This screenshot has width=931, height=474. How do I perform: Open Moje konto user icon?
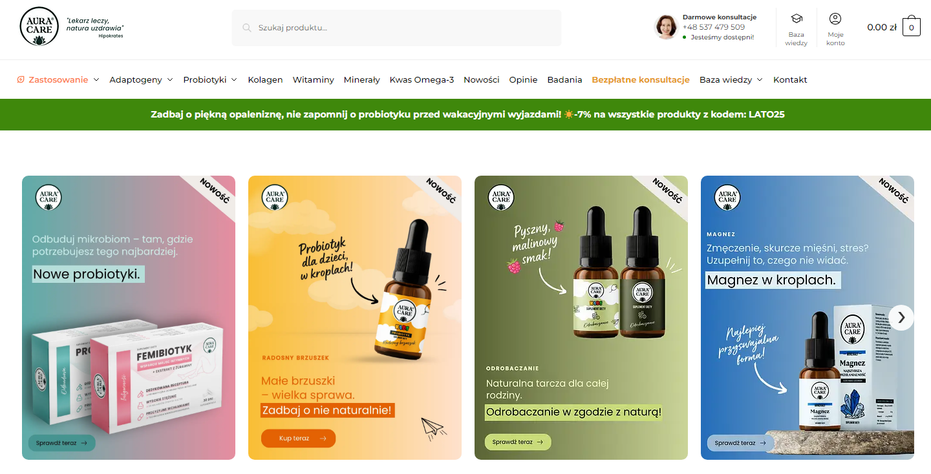point(835,19)
